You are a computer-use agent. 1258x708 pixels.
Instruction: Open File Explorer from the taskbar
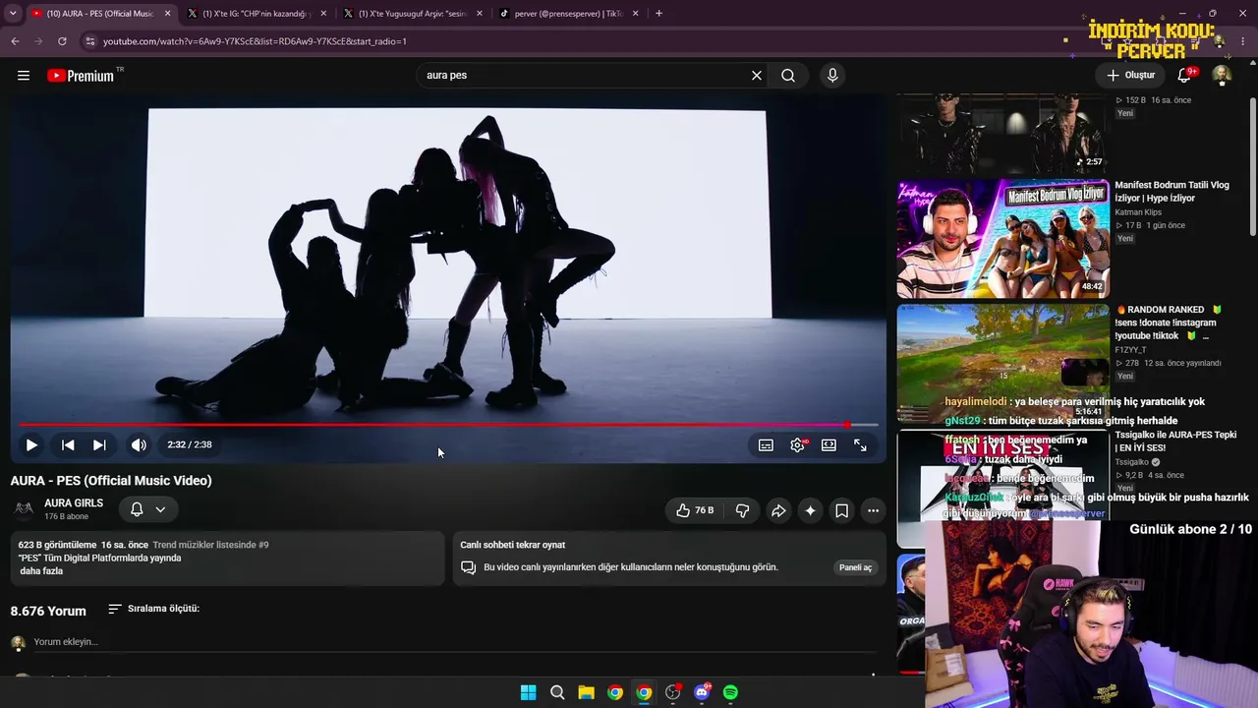(586, 692)
